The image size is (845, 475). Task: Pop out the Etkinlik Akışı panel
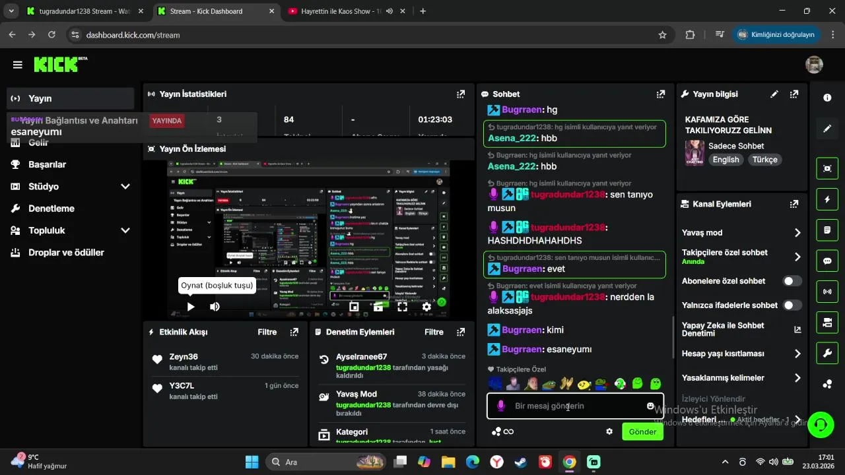click(x=294, y=332)
